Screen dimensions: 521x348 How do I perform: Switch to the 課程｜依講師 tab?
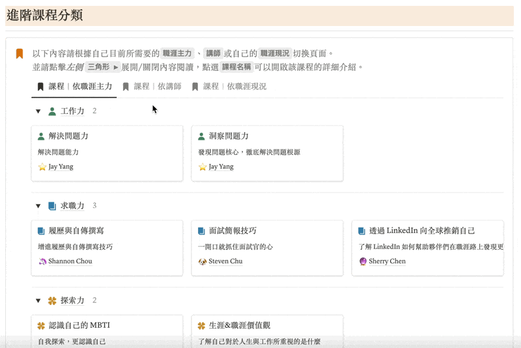(152, 87)
